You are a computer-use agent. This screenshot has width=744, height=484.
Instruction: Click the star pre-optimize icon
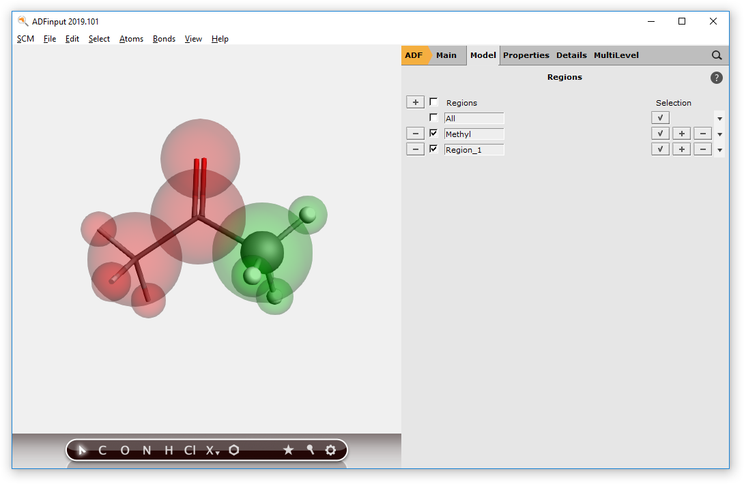pos(288,450)
